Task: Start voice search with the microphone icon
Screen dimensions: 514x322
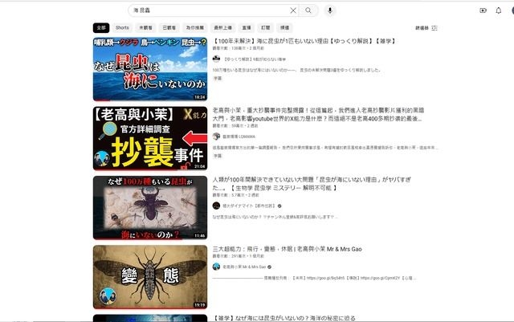Action: (x=330, y=10)
